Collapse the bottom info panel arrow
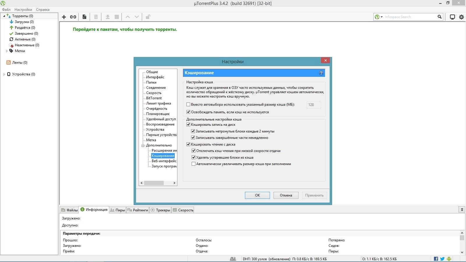 [x=462, y=210]
